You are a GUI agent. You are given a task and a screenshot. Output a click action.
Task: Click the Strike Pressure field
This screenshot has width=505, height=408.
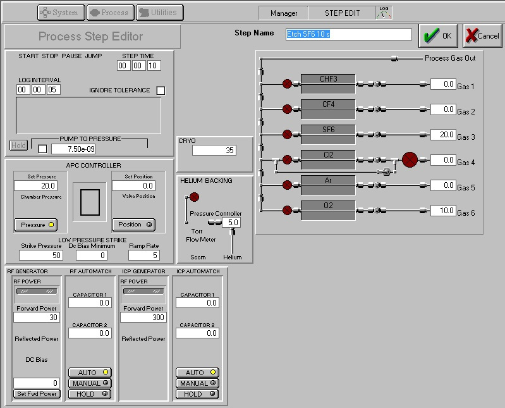tap(41, 256)
